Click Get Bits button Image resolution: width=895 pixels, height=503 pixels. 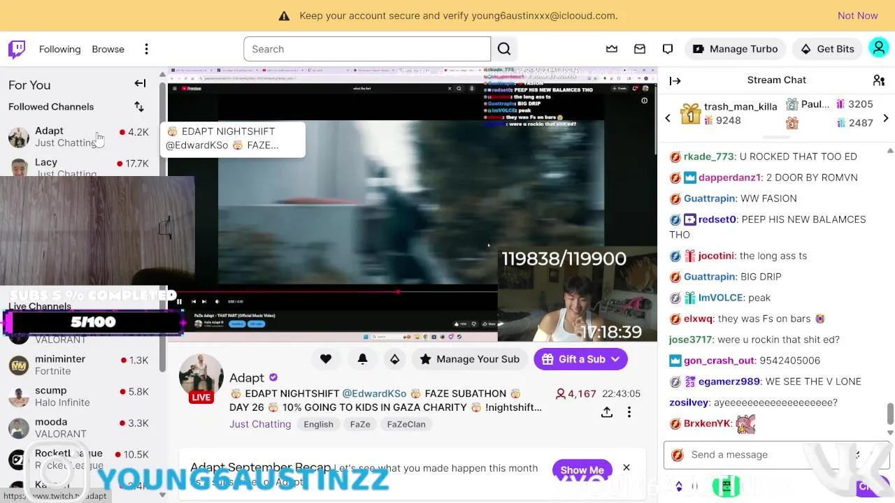828,49
